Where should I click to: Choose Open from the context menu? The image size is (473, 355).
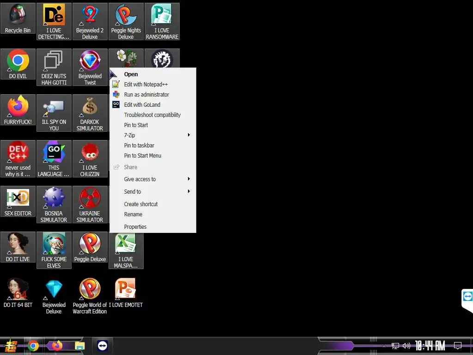(x=153, y=74)
